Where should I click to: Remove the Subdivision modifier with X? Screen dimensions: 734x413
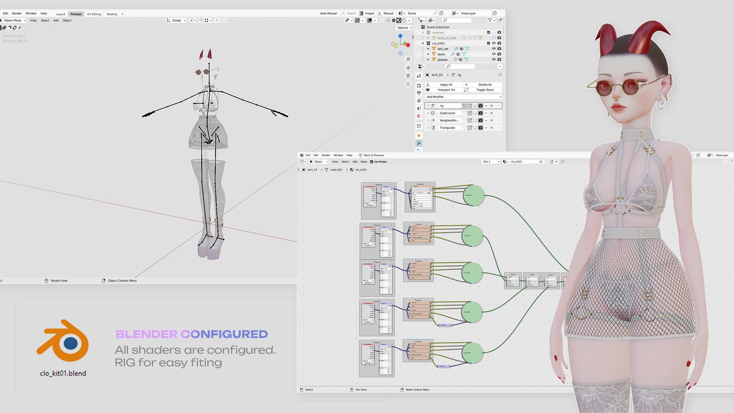(492, 113)
